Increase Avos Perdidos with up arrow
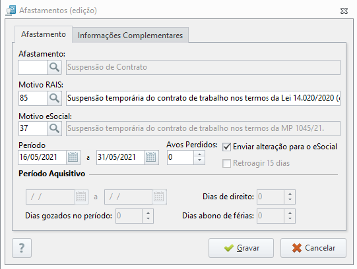The height and width of the screenshot is (269, 357). click(x=199, y=155)
